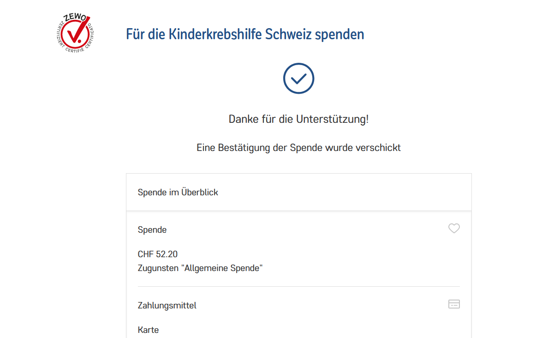Click the "Allgemeine Spende" purpose text
The image size is (548, 338).
[223, 268]
